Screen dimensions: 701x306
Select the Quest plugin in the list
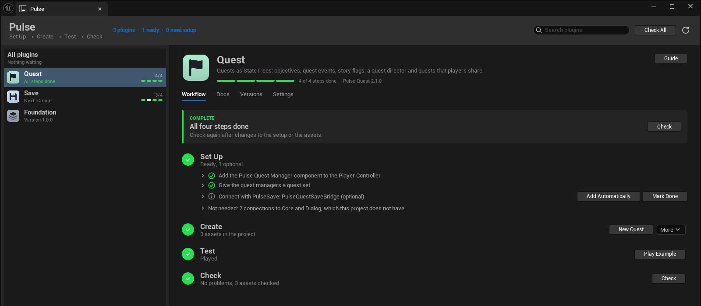[x=85, y=77]
